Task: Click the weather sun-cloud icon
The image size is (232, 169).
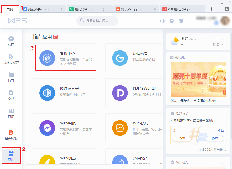Action: [175, 41]
